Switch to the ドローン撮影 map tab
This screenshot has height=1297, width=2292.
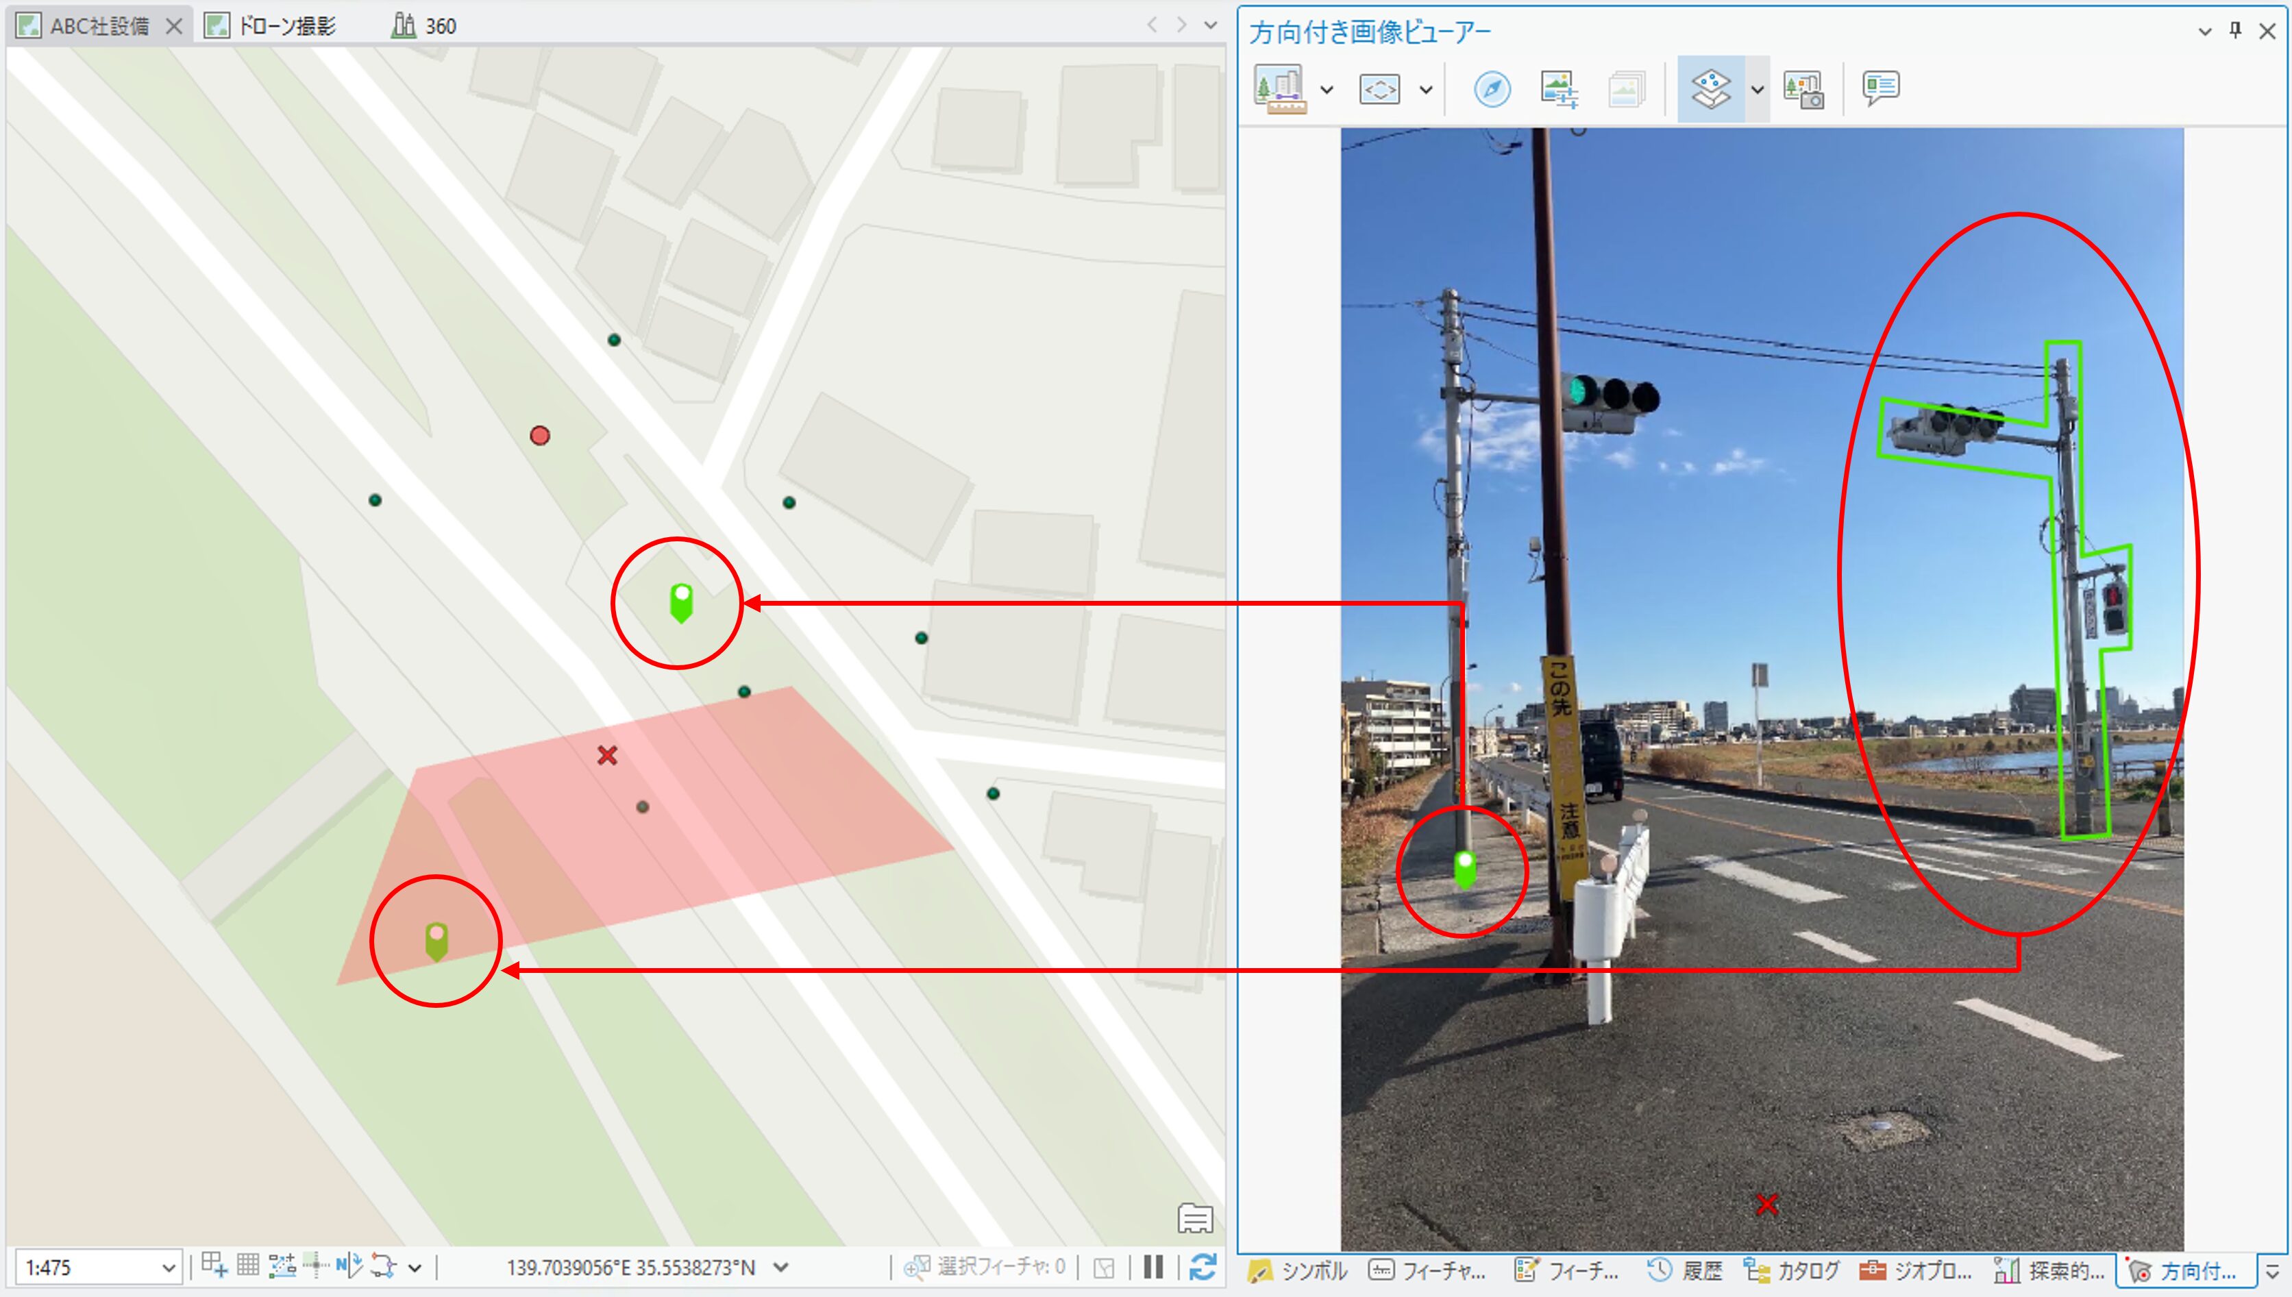click(285, 26)
